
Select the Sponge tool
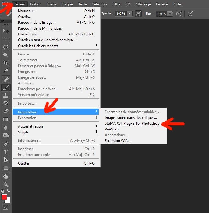tap(6, 135)
